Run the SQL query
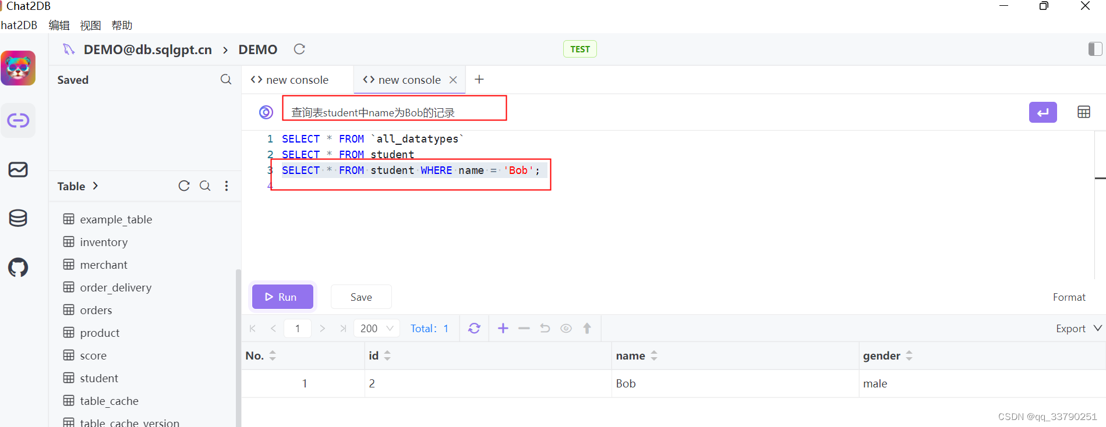The width and height of the screenshot is (1106, 427). 282,297
